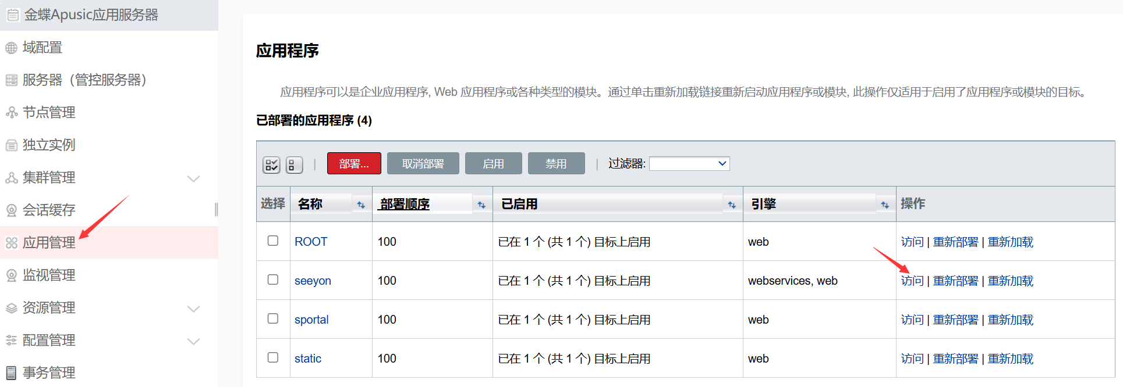Click the icon beside 独立实例
The height and width of the screenshot is (387, 1123).
tap(11, 145)
